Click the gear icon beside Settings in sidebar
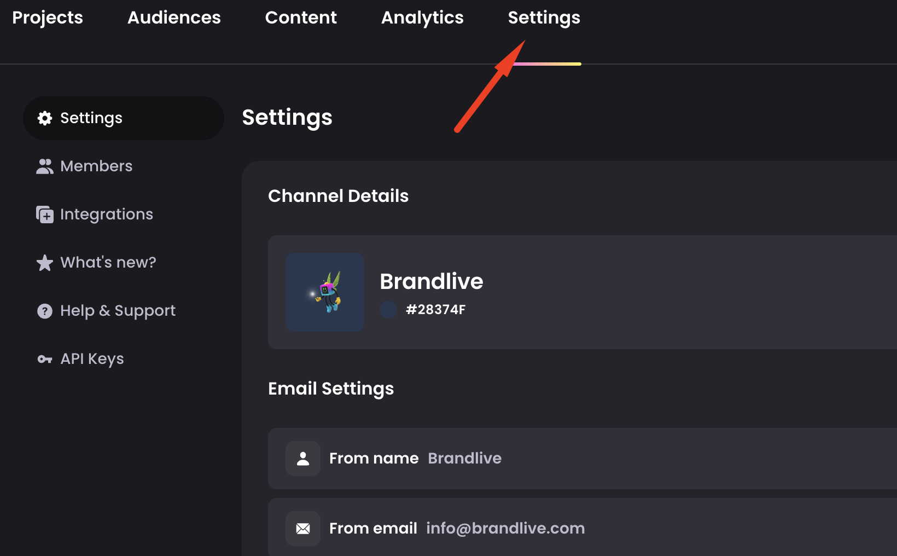897x556 pixels. [x=45, y=118]
